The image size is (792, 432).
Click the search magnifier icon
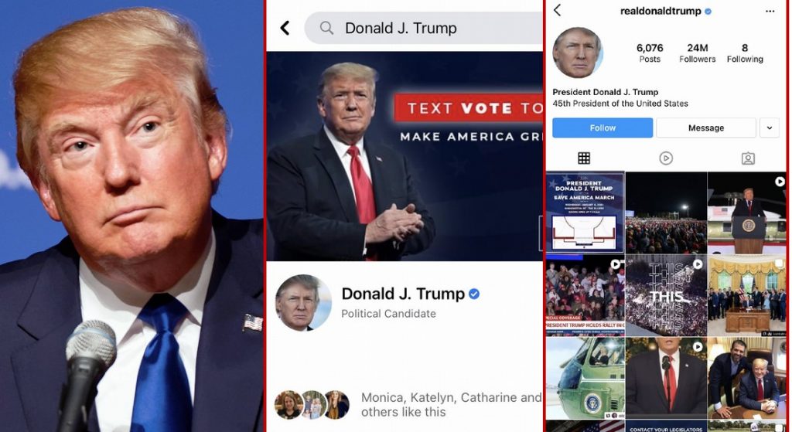pos(327,28)
